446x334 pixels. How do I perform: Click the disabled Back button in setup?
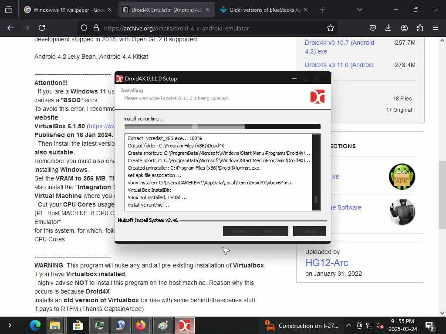pyautogui.click(x=240, y=231)
